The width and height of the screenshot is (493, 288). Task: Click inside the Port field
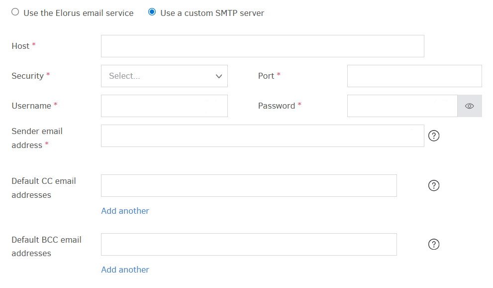tap(414, 76)
